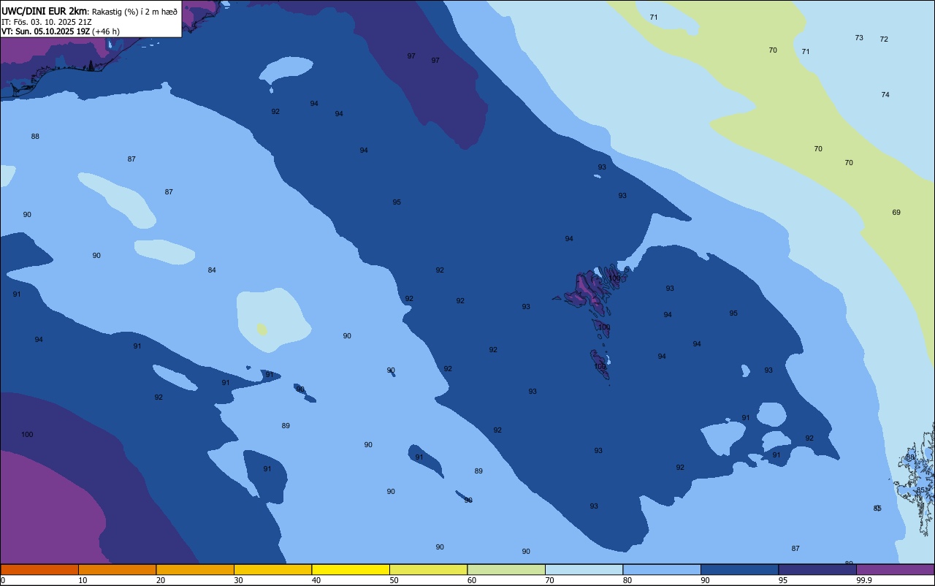The height and width of the screenshot is (586, 935).
Task: Click the yellow-green 50–60 legend swatch
Action: point(428,569)
